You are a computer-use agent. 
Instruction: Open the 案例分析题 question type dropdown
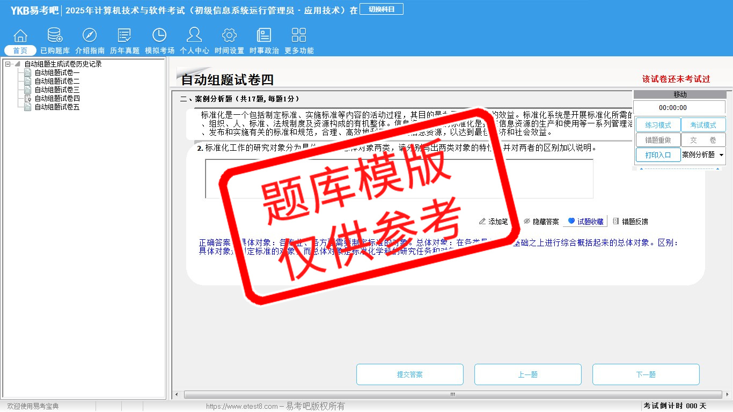pos(703,155)
